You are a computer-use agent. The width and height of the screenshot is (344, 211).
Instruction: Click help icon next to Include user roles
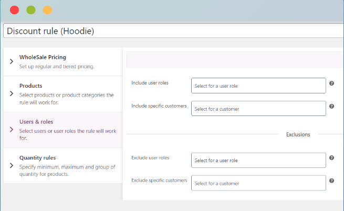point(331,83)
